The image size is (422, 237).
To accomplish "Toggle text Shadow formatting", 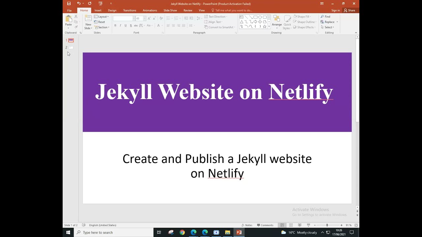I will [131, 26].
